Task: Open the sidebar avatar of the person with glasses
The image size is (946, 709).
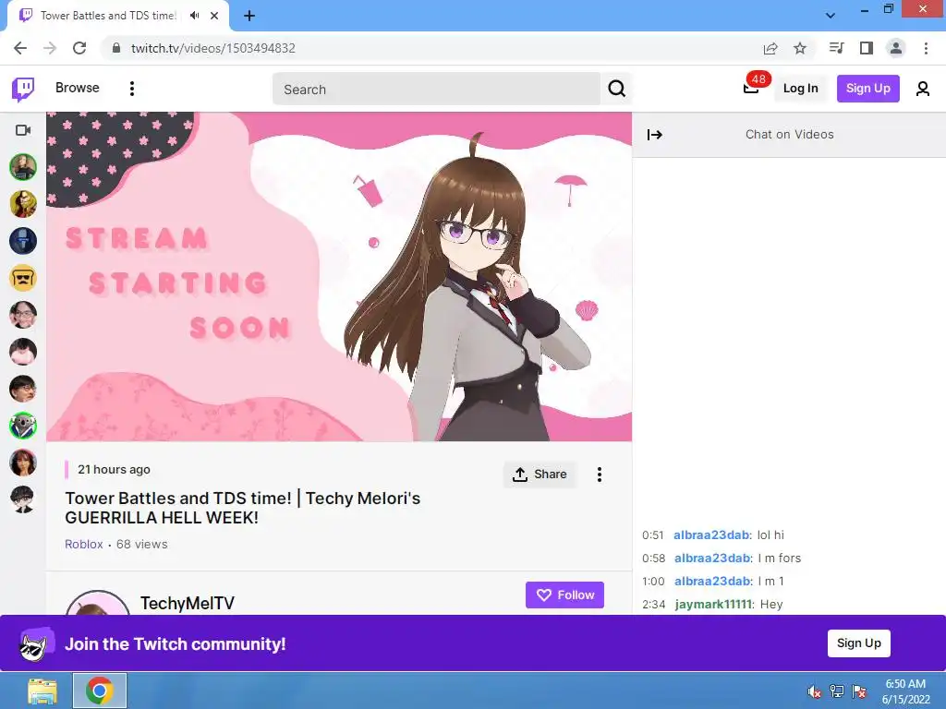Action: pyautogui.click(x=23, y=315)
